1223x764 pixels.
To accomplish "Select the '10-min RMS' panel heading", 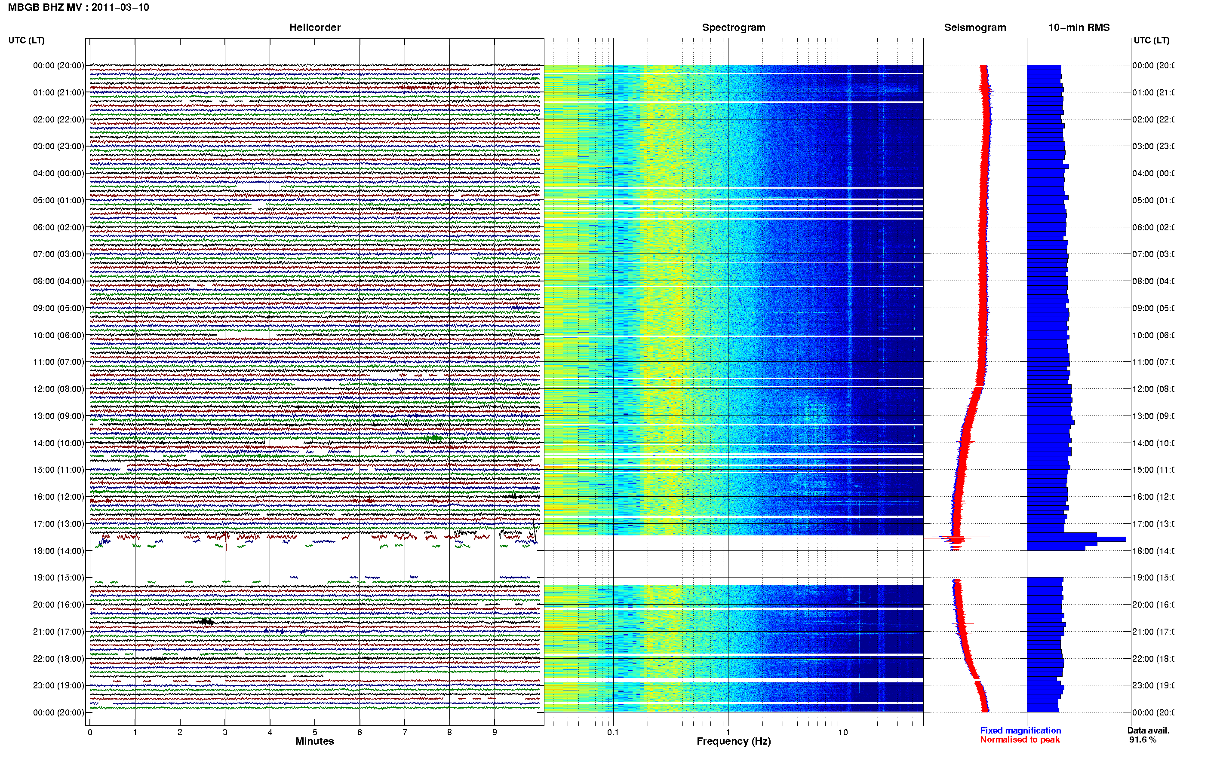I will tap(1079, 28).
